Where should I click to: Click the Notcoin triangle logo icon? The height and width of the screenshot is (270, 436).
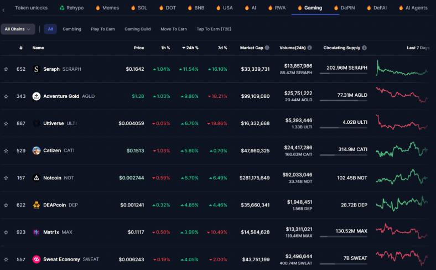tap(36, 178)
